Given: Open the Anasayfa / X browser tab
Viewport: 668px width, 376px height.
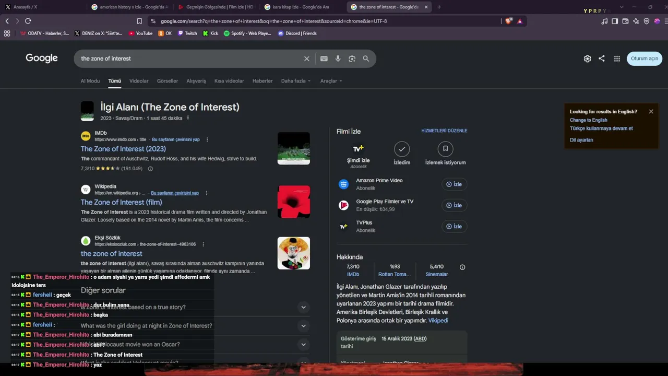Looking at the screenshot, I should [x=42, y=7].
